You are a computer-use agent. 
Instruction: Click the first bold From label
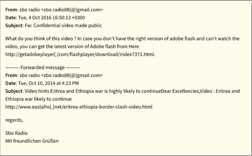pos(11,10)
